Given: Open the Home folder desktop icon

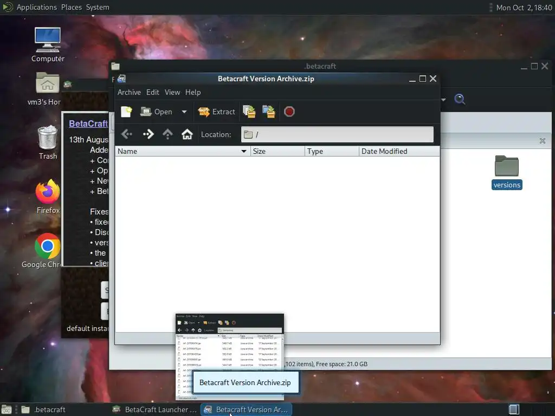Looking at the screenshot, I should point(48,89).
